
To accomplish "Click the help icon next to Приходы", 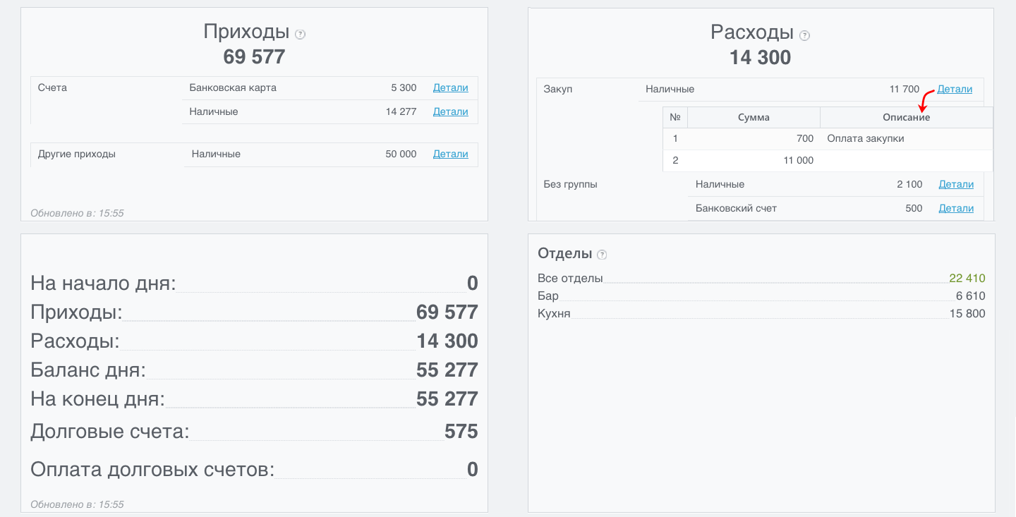I will click(301, 34).
